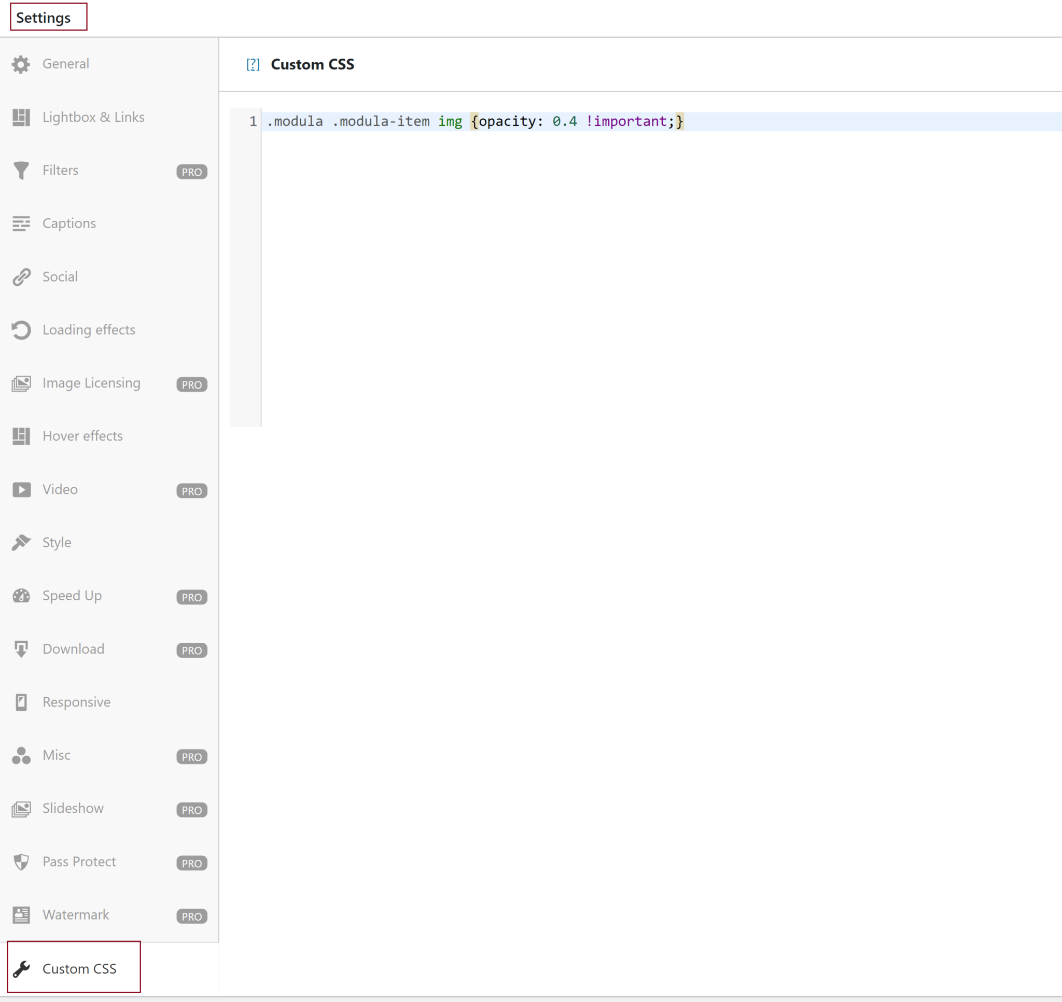
Task: Switch to the Slideshow section
Action: tap(73, 808)
